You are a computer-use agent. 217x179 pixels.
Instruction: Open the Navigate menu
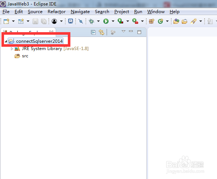click(80, 12)
